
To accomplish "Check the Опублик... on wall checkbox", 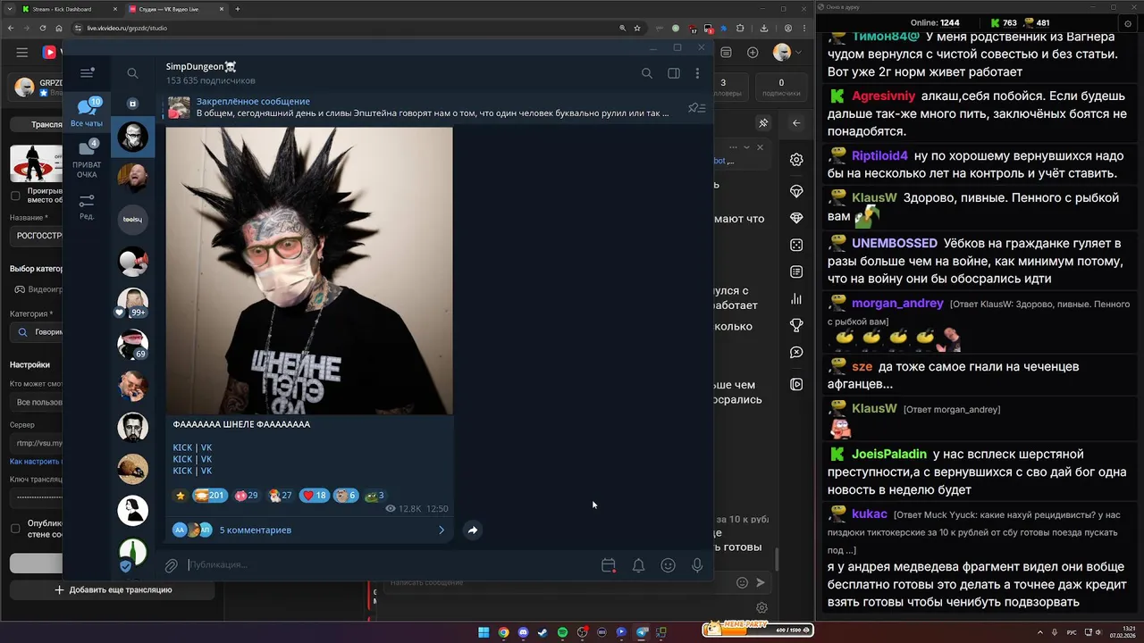I will click(x=15, y=529).
